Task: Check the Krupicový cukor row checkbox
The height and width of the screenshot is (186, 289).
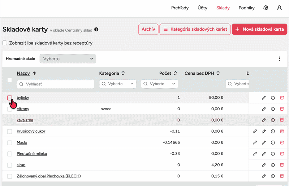Action: [10, 131]
